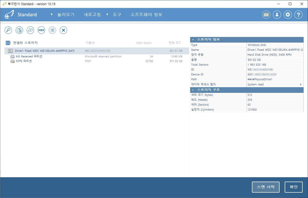Viewport: 308px width, 198px height.
Task: Click the Windows disk type value
Action: point(257,45)
